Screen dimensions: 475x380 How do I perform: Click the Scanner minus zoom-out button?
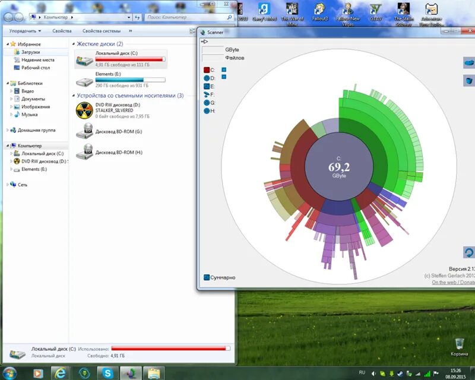(x=224, y=77)
